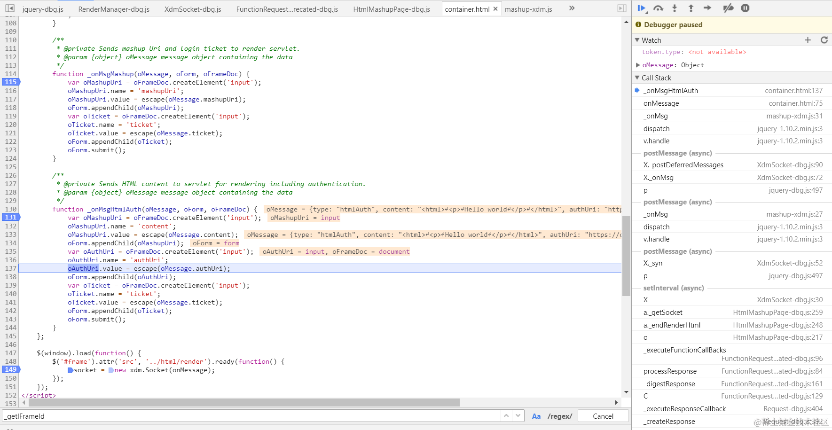The height and width of the screenshot is (430, 832).
Task: Toggle the file navigator sidebar icon
Action: [x=10, y=8]
